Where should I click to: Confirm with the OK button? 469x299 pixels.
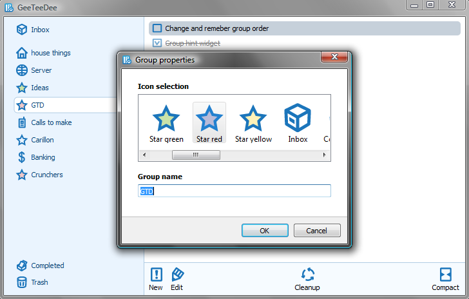point(265,231)
